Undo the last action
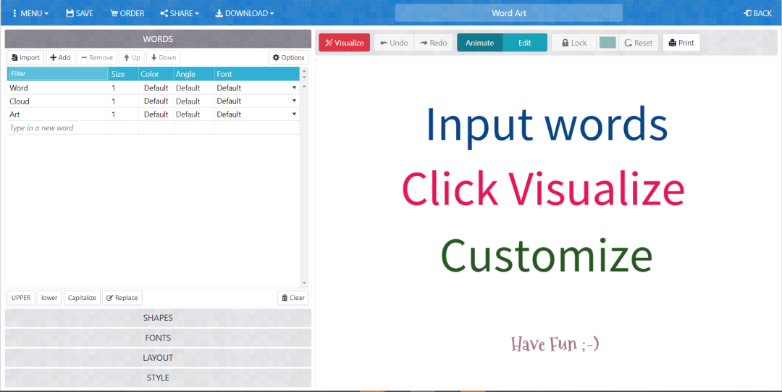The image size is (782, 392). click(x=394, y=43)
